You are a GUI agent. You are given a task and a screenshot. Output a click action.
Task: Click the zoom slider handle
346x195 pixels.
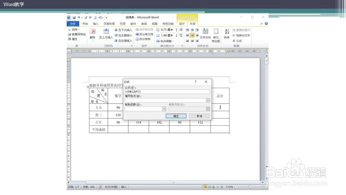click(250, 187)
